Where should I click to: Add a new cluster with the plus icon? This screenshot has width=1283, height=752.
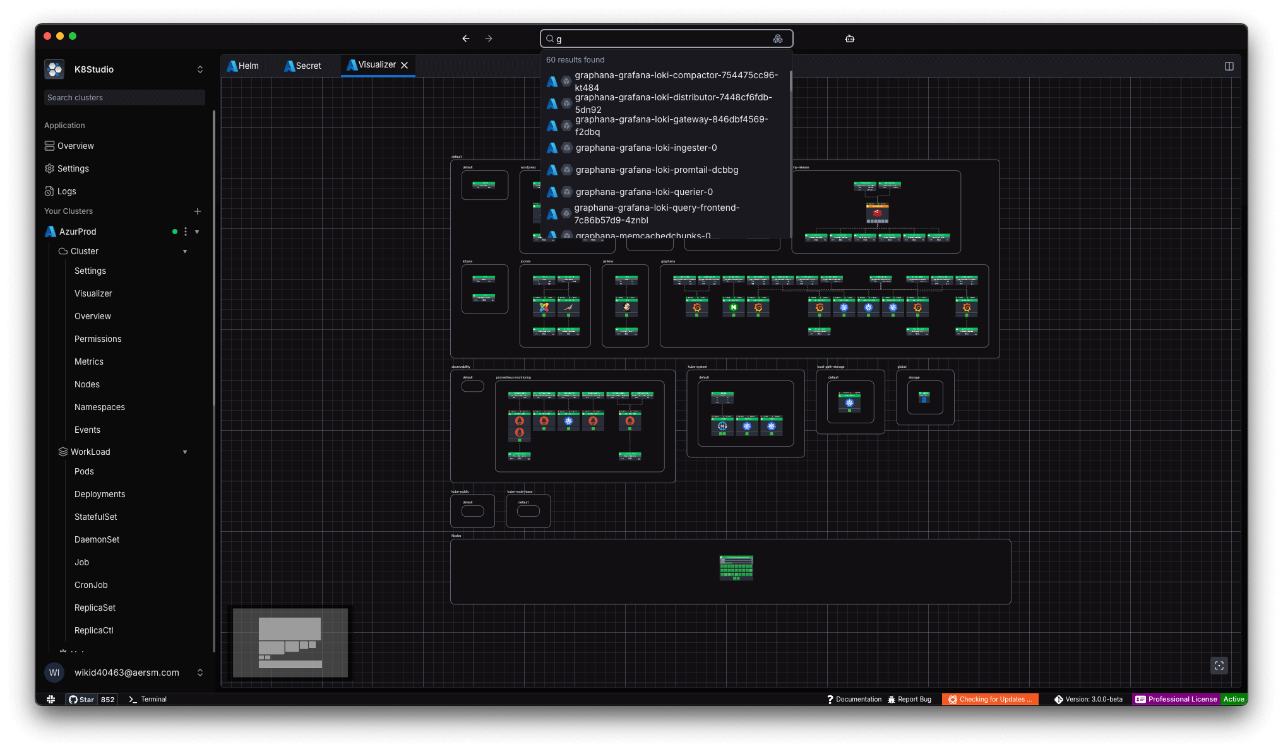point(198,211)
